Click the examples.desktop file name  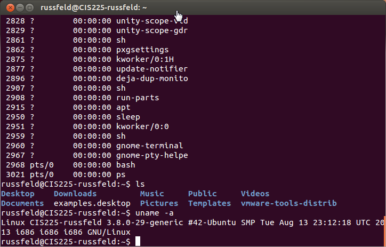pos(92,203)
